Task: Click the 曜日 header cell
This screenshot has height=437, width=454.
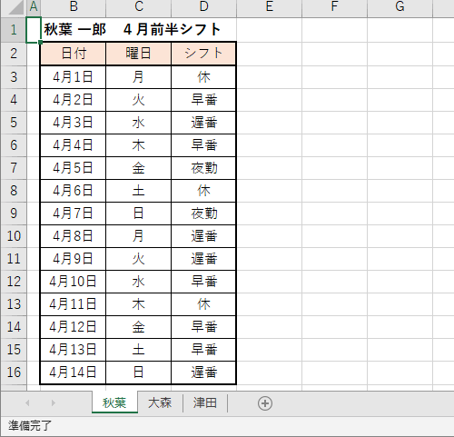Action: click(139, 54)
